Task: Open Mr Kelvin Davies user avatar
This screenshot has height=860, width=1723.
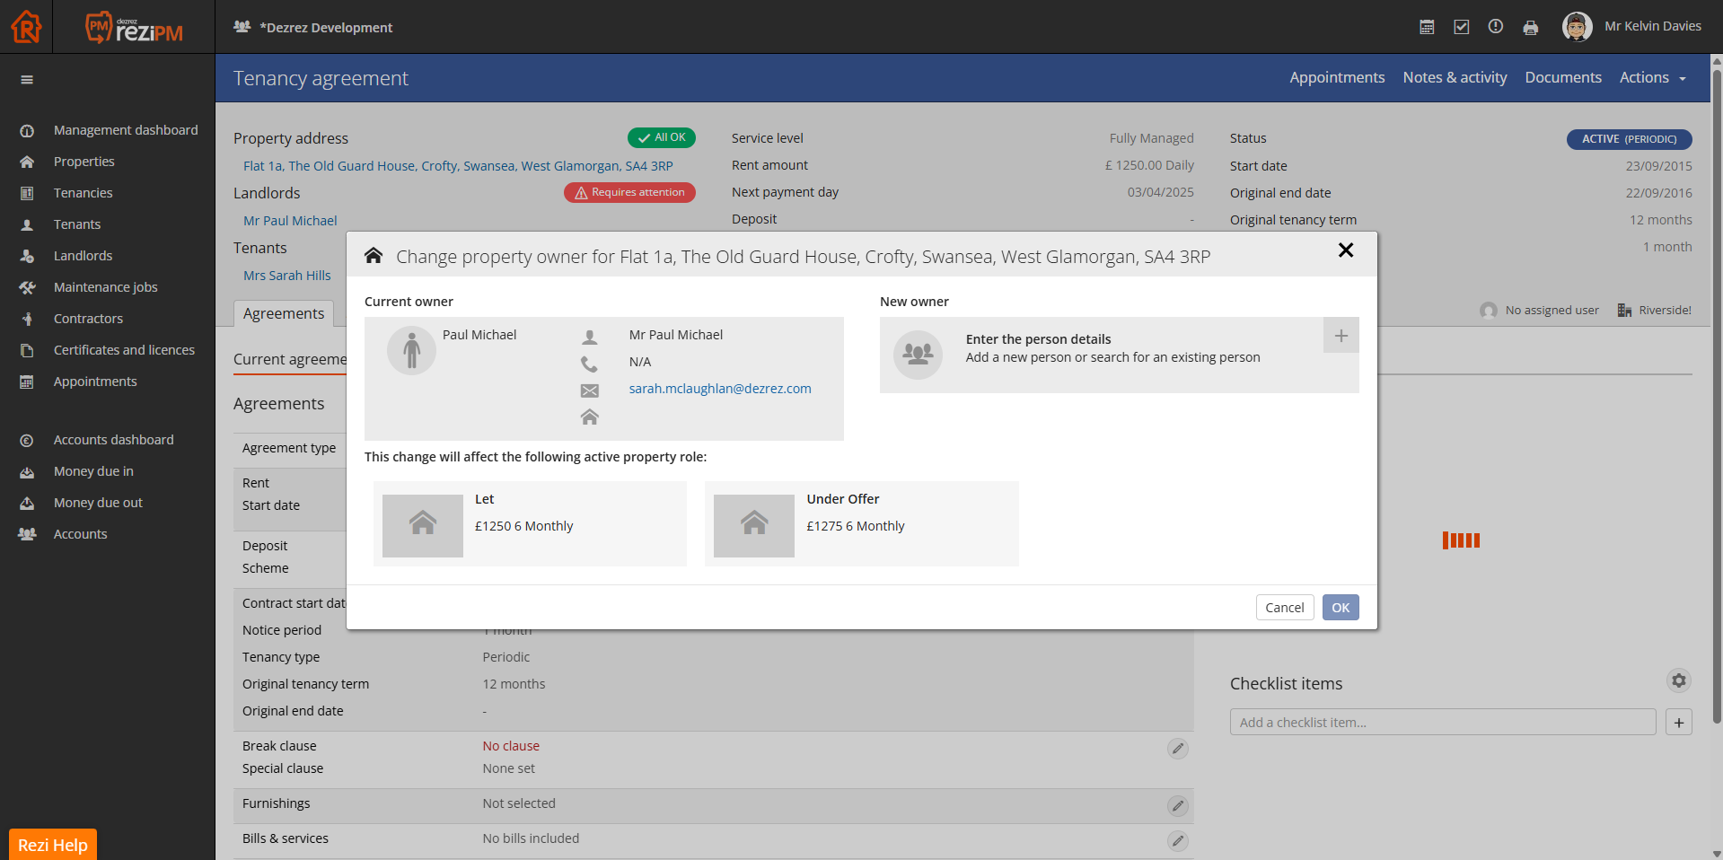Action: click(x=1577, y=27)
